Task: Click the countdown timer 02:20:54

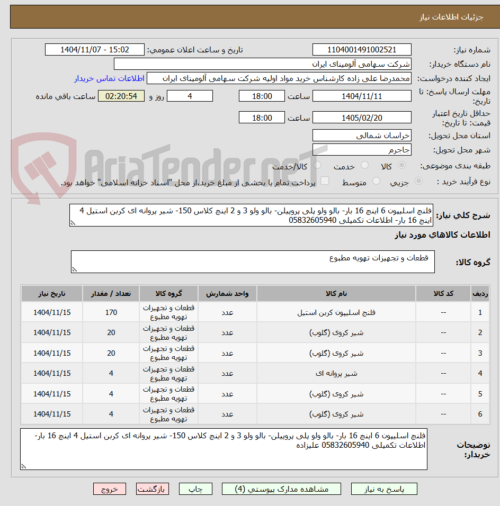Action: point(121,96)
